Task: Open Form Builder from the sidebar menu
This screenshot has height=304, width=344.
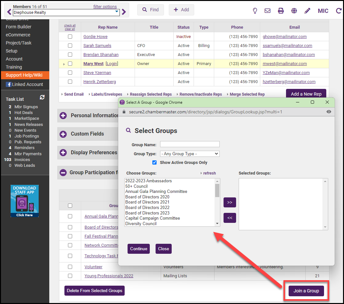Action: click(19, 27)
